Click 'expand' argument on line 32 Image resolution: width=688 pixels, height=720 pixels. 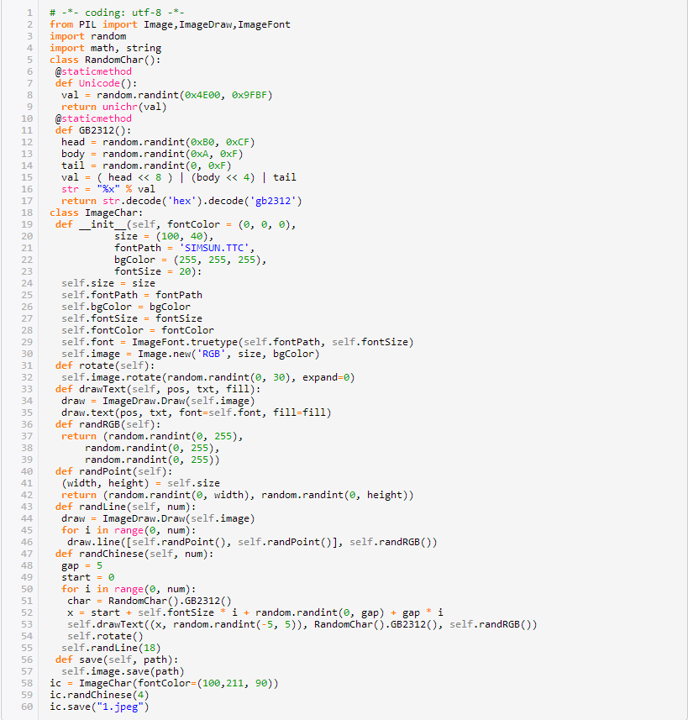(x=320, y=377)
